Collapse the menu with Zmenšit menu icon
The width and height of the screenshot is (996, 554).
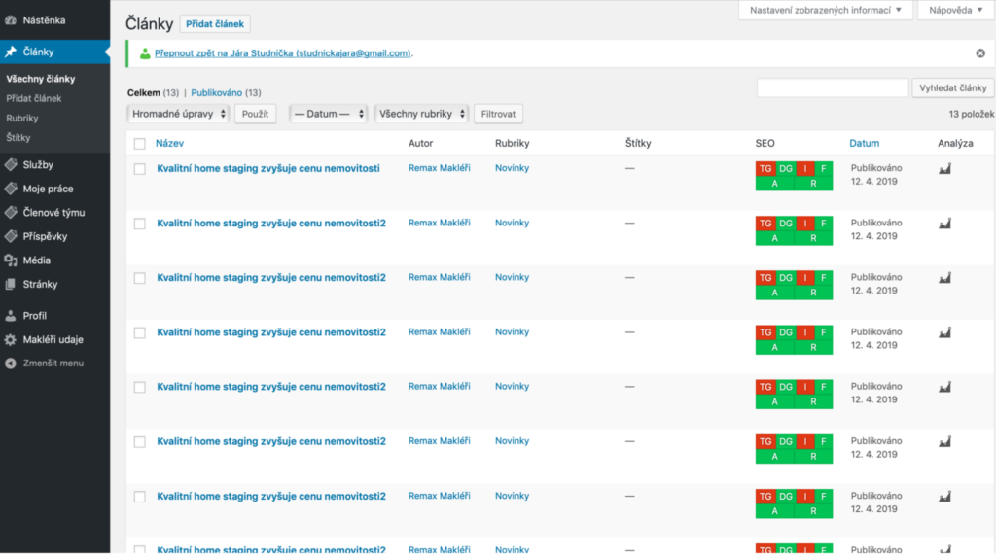[11, 364]
